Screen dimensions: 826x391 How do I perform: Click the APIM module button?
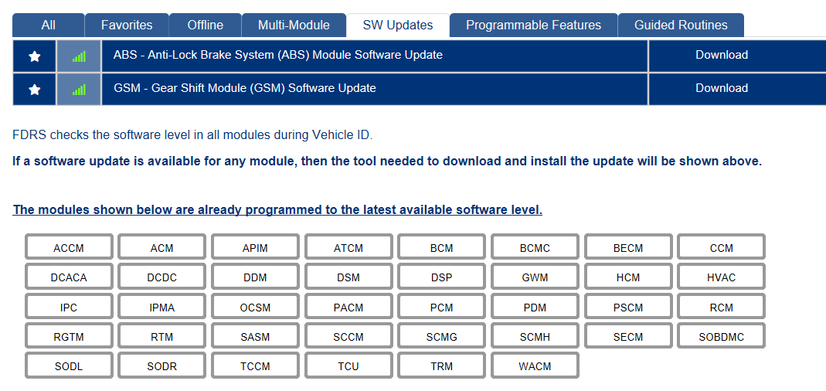(x=255, y=248)
